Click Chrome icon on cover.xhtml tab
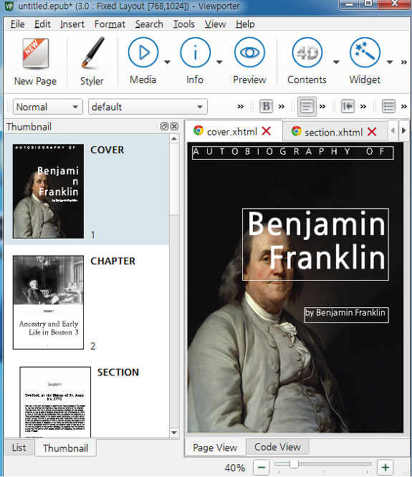This screenshot has width=412, height=477. pyautogui.click(x=198, y=131)
